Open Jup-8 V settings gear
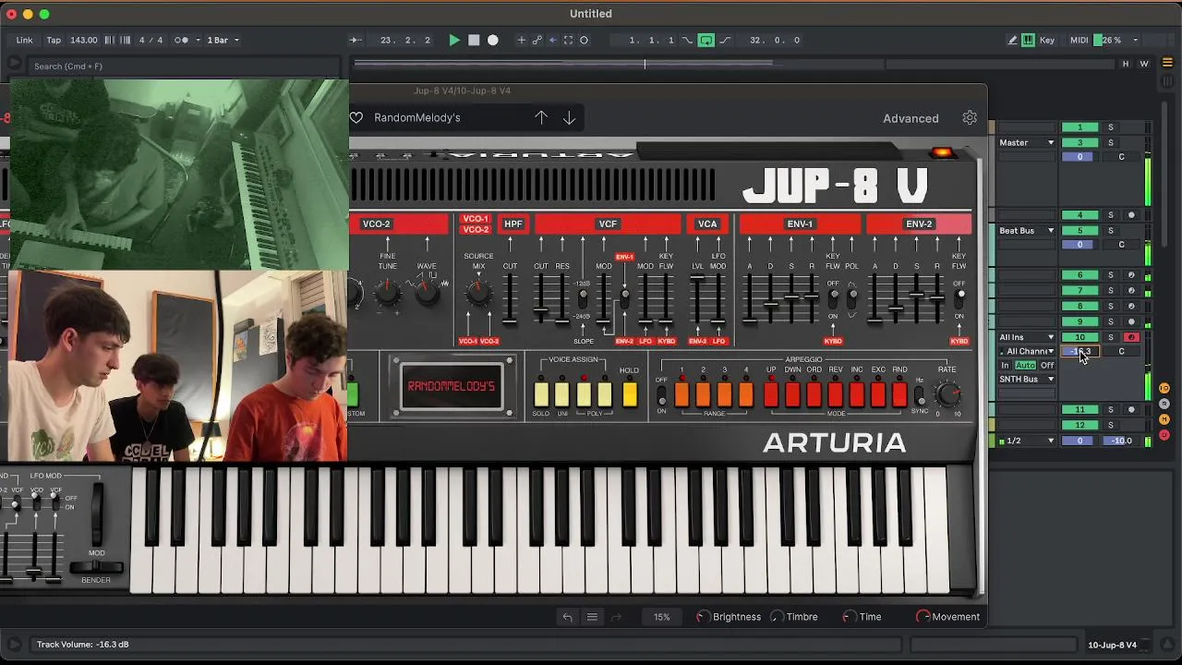The height and width of the screenshot is (665, 1182). pos(970,117)
